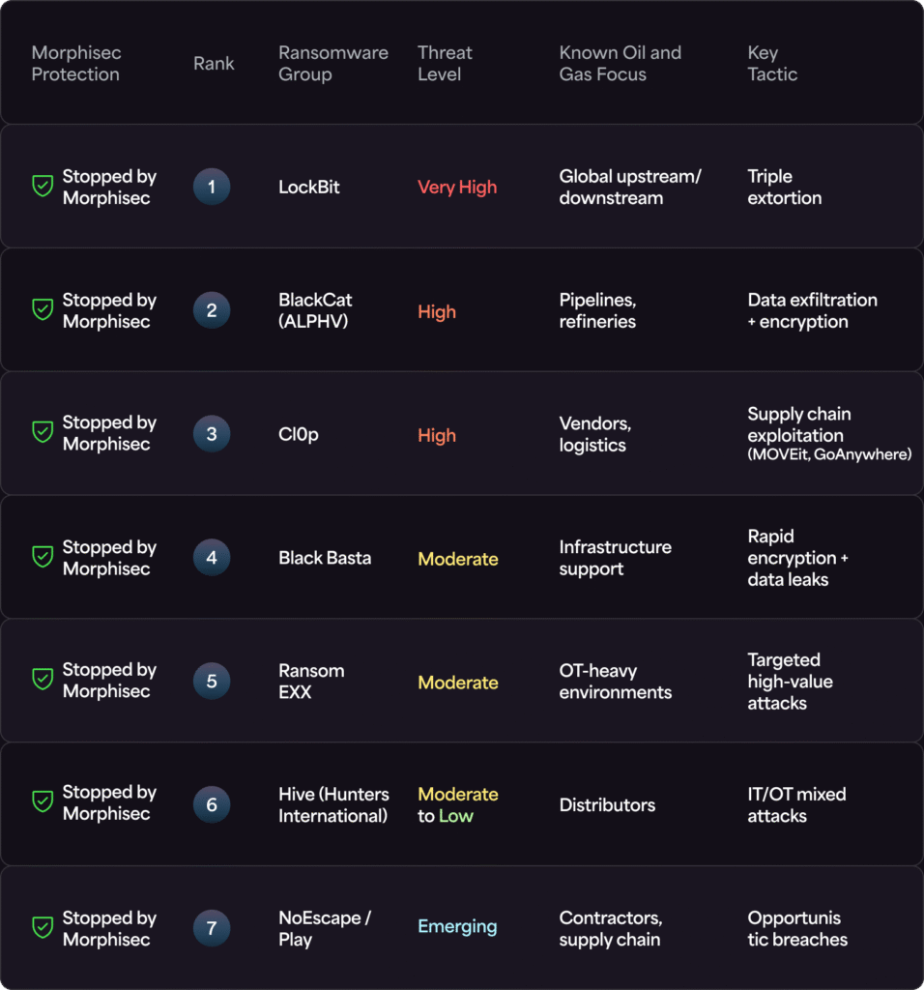
Task: Click the shield icon in Hive row
Action: click(43, 802)
